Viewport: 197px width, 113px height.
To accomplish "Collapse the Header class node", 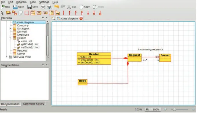I will pyautogui.click(x=10, y=38).
